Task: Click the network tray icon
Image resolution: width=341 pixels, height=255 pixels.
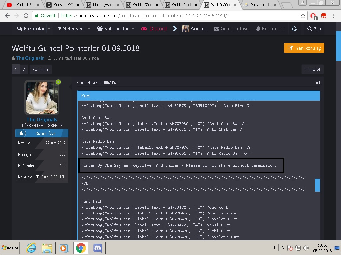Action: tap(298, 248)
